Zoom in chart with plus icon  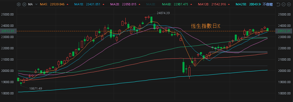(289, 4)
